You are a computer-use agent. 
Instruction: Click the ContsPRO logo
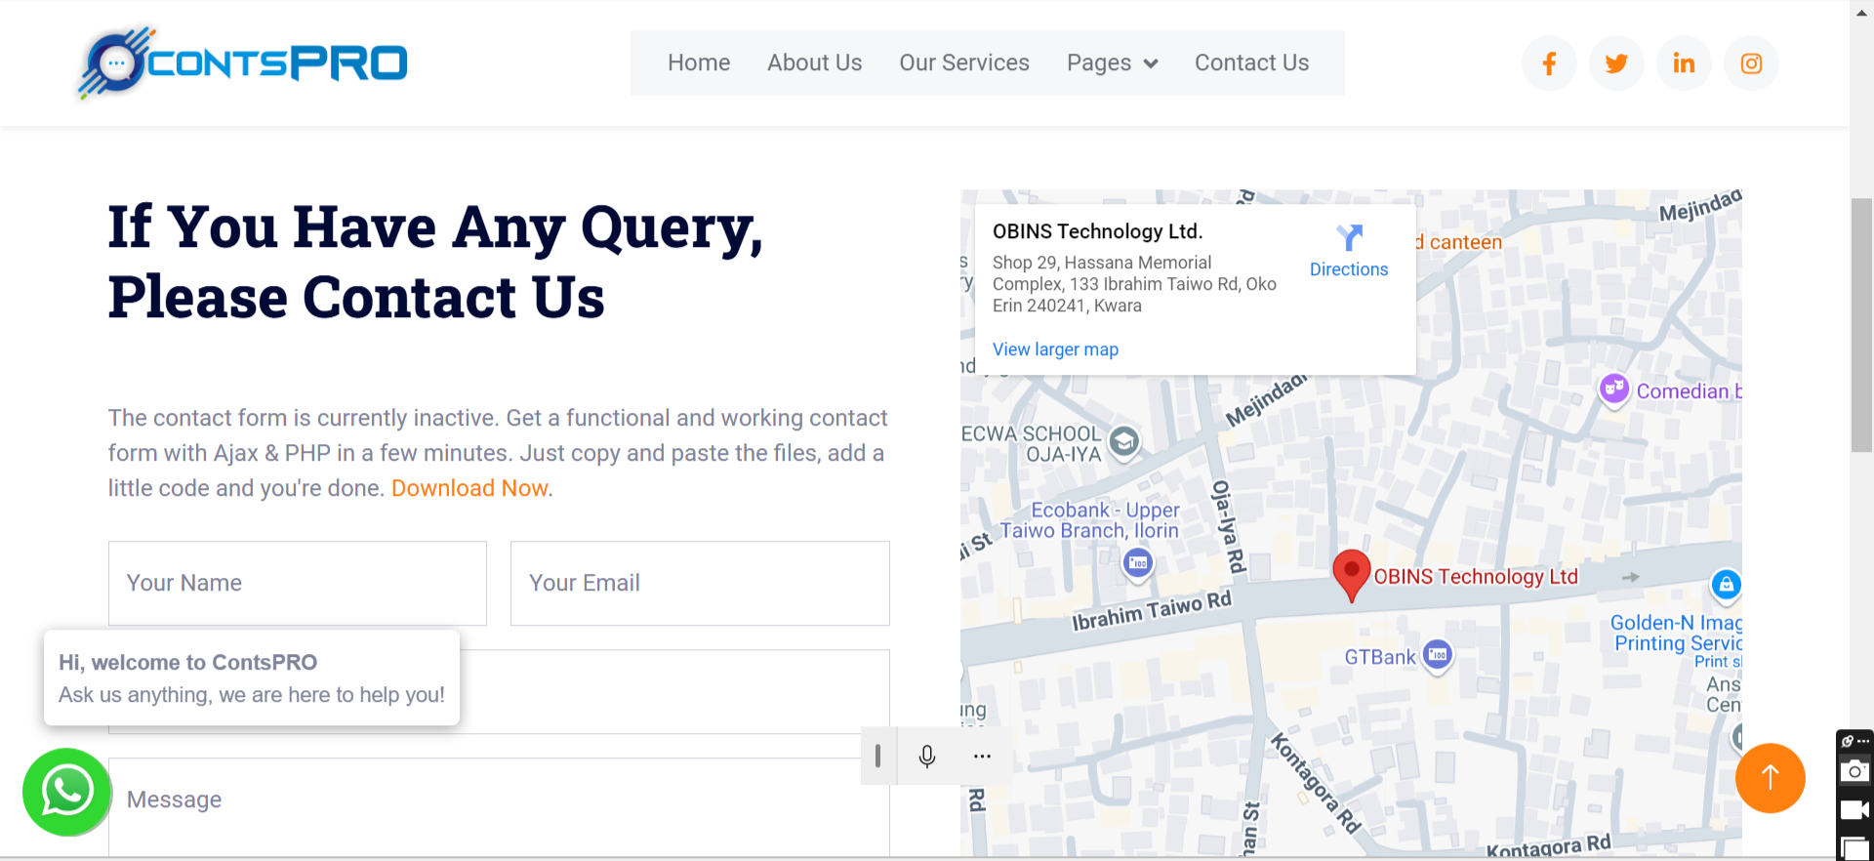click(242, 62)
